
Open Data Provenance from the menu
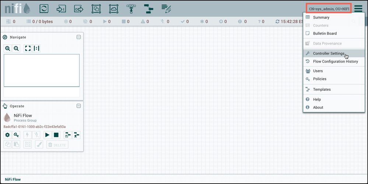[334, 43]
